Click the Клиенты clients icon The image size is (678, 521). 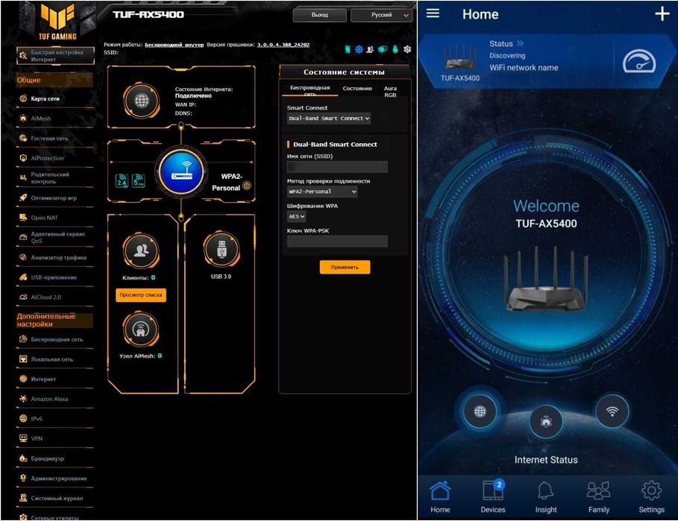(x=141, y=250)
